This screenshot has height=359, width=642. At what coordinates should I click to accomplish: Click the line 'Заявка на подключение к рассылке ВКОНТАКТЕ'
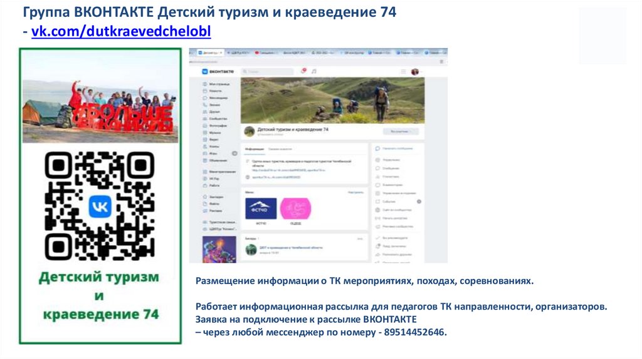point(306,320)
